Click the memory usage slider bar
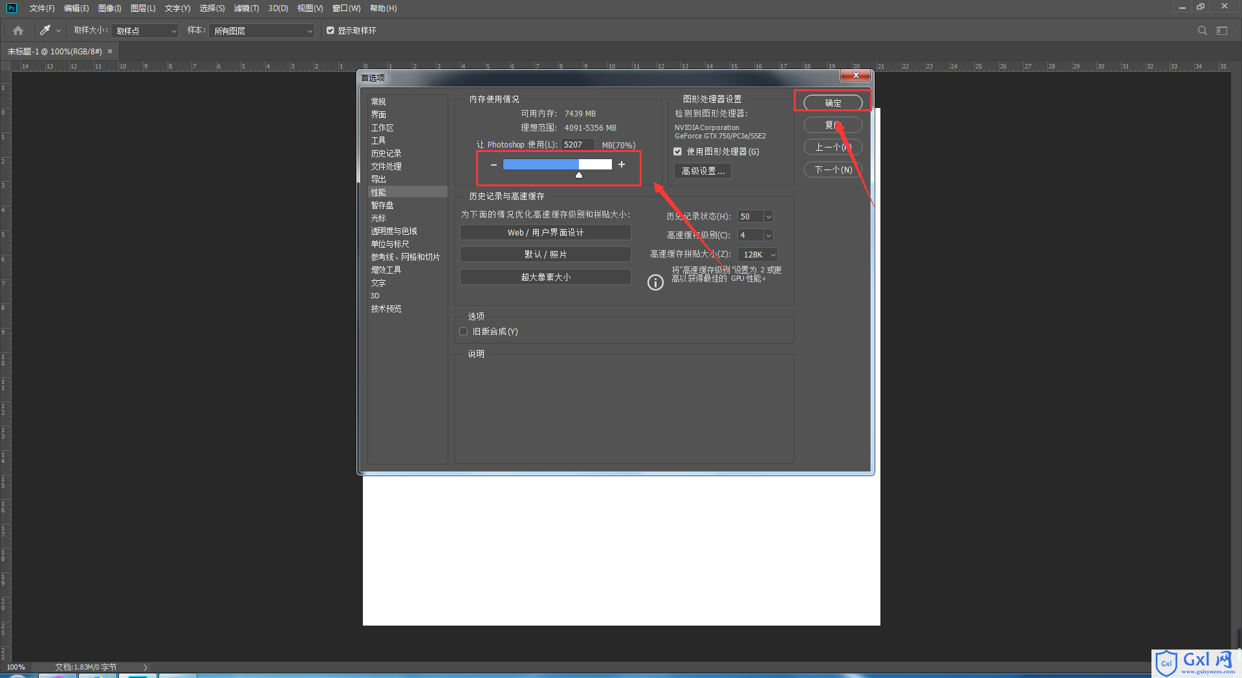This screenshot has width=1242, height=678. click(558, 164)
